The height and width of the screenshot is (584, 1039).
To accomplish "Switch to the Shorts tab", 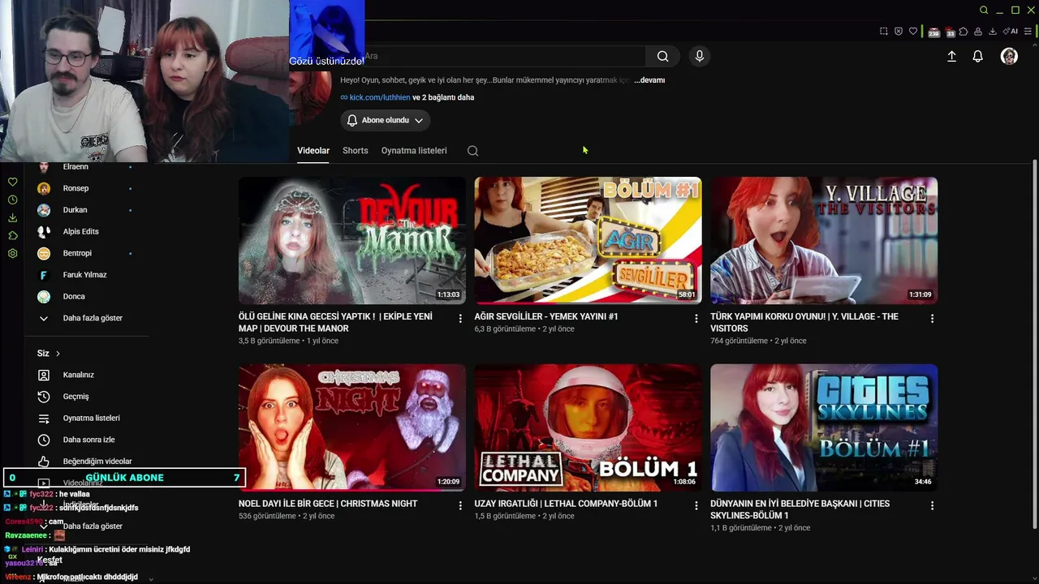I will coord(356,151).
